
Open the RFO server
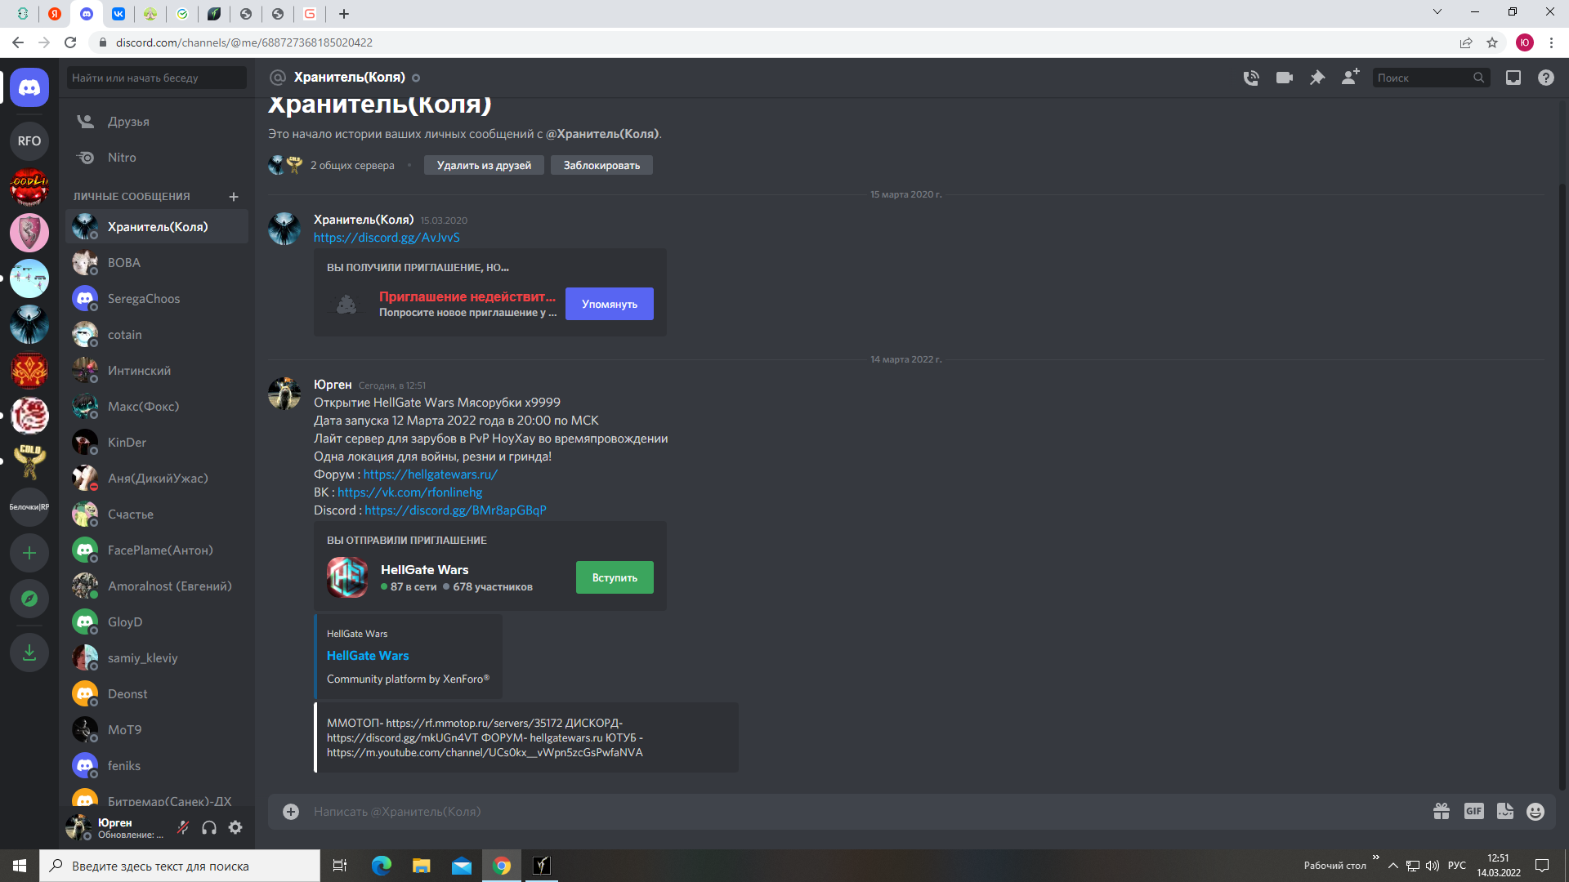[29, 141]
